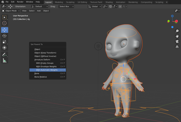Open the Help menu
The image size is (181, 122).
[38, 2]
